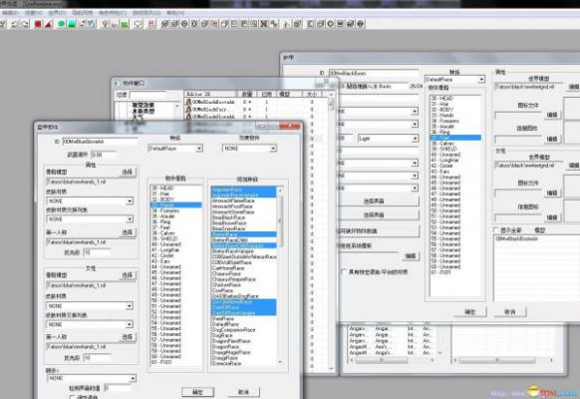Click 选择 next to 女性 骨骼模型

tap(128, 275)
